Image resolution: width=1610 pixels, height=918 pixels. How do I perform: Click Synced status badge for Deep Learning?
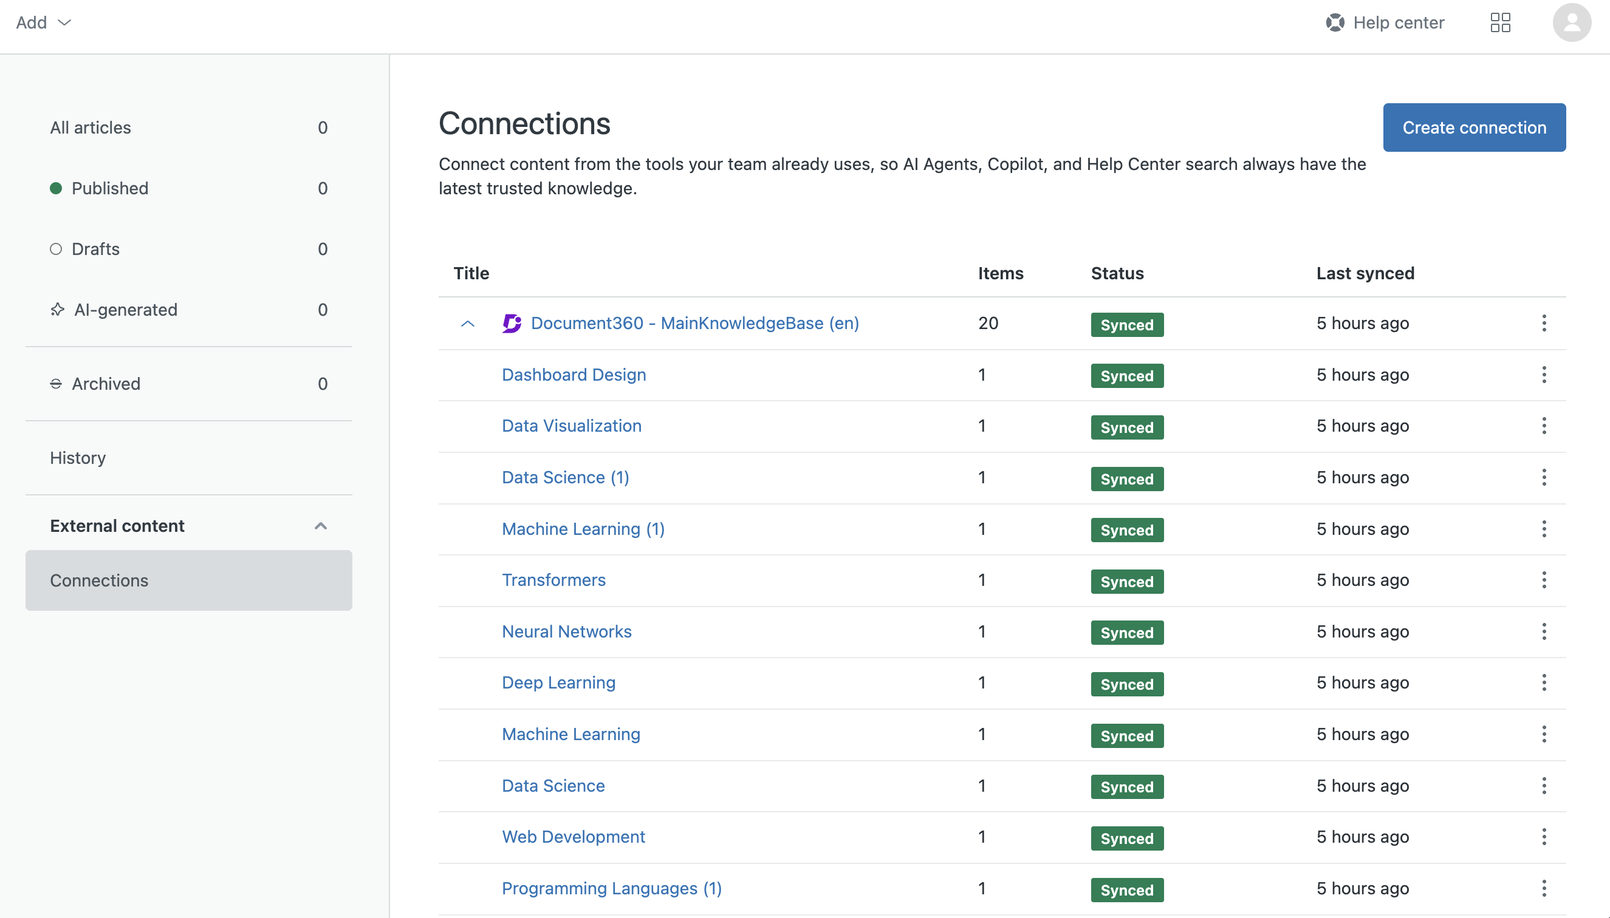point(1126,684)
